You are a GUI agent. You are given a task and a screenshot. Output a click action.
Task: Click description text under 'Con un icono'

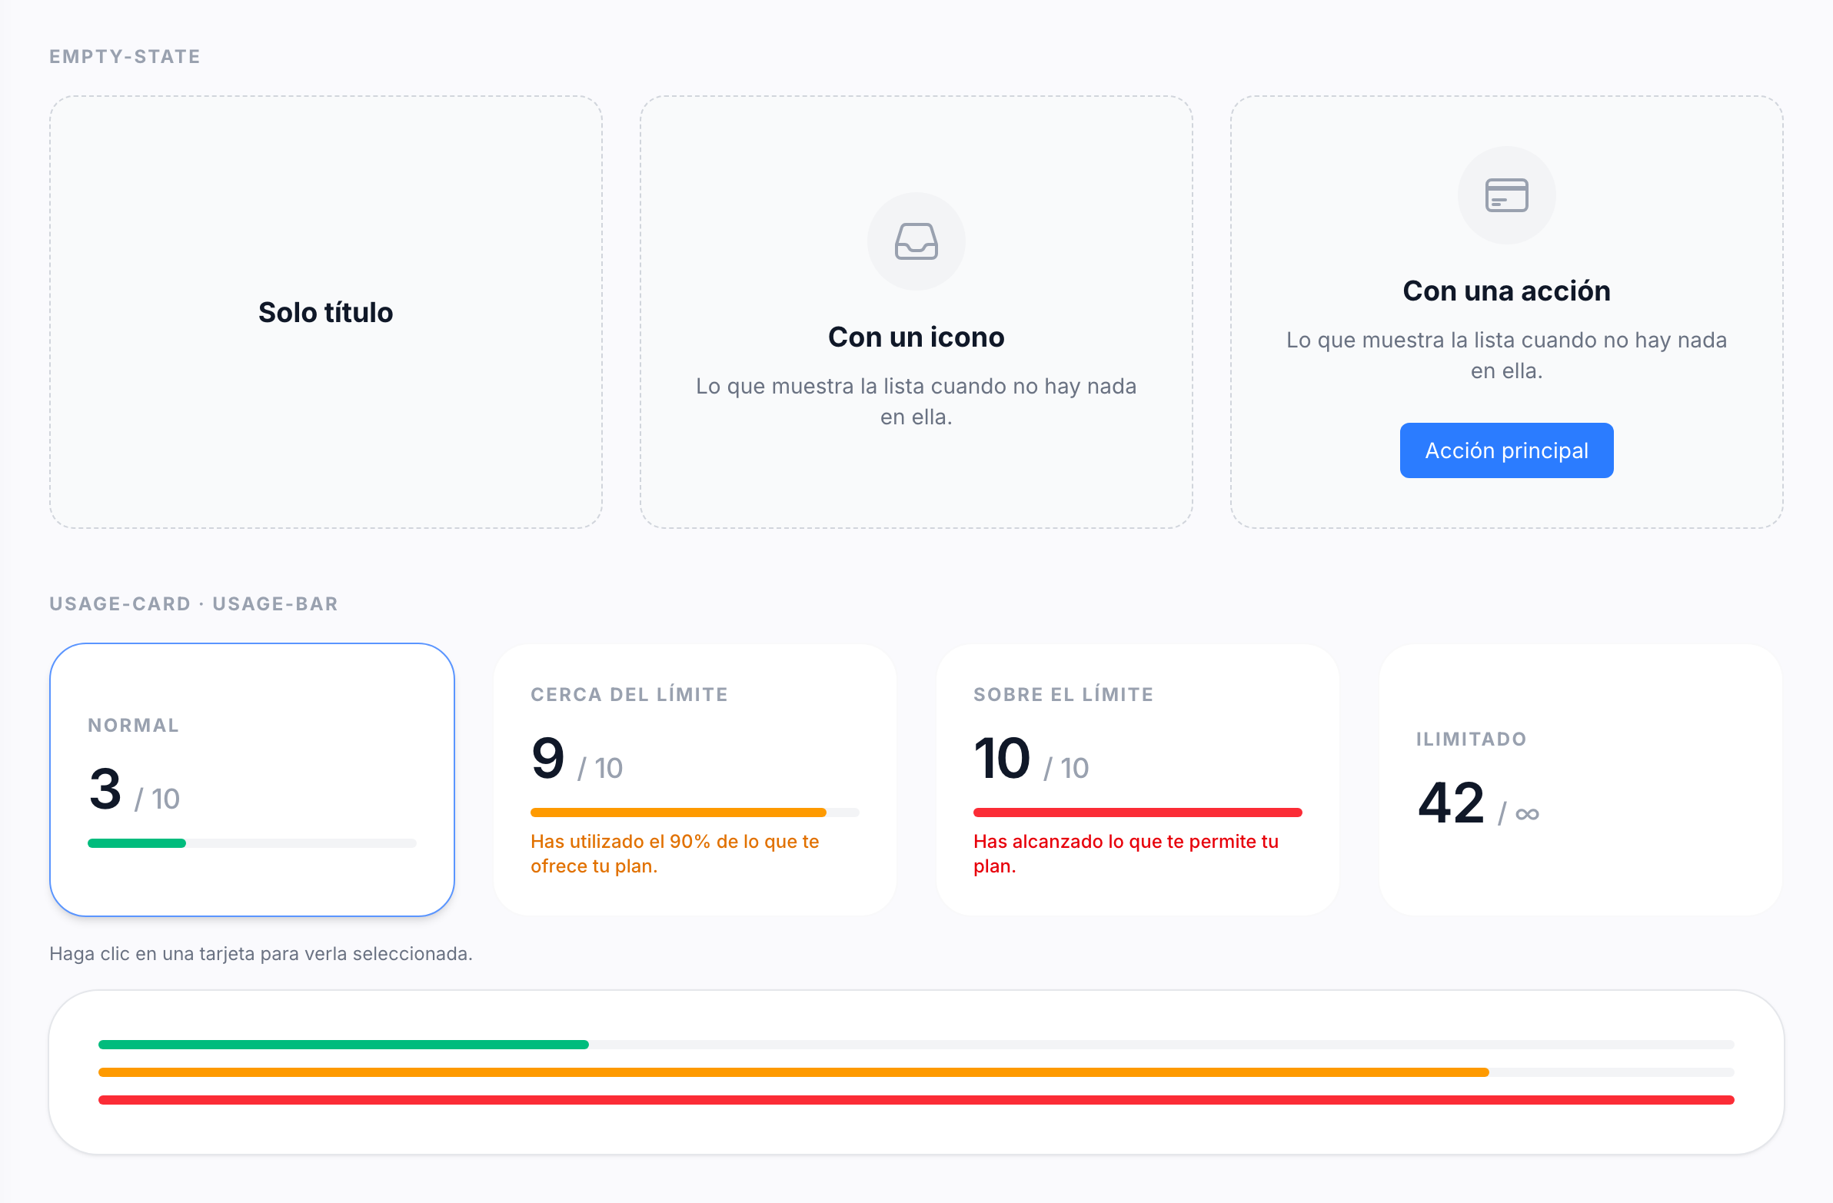(916, 401)
